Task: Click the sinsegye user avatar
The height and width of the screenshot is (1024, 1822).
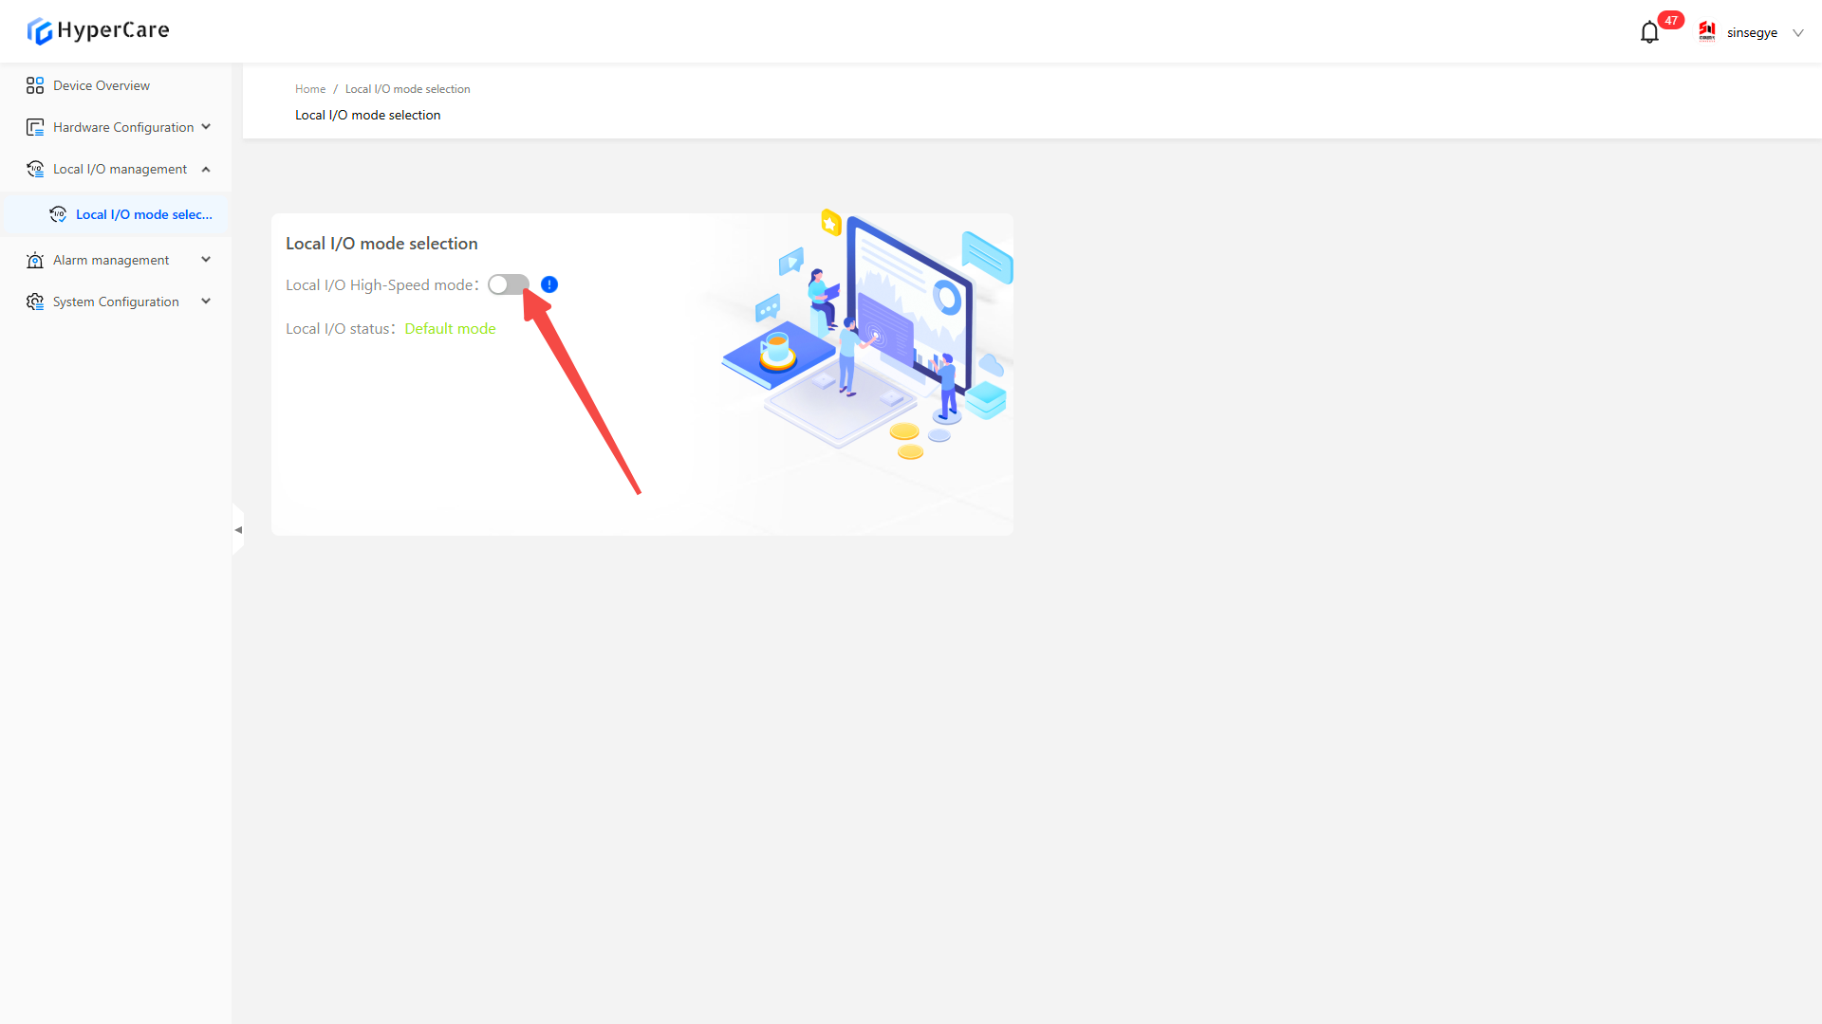Action: [1707, 32]
